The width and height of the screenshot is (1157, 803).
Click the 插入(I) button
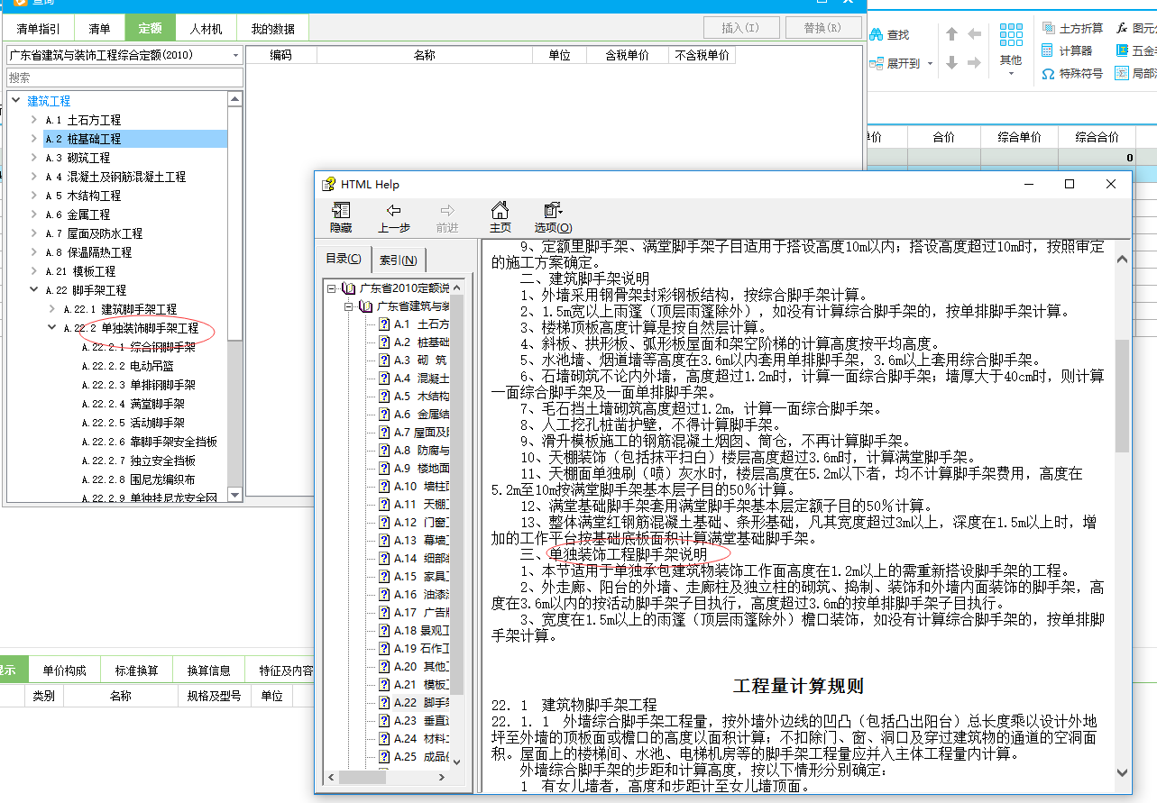[x=740, y=28]
